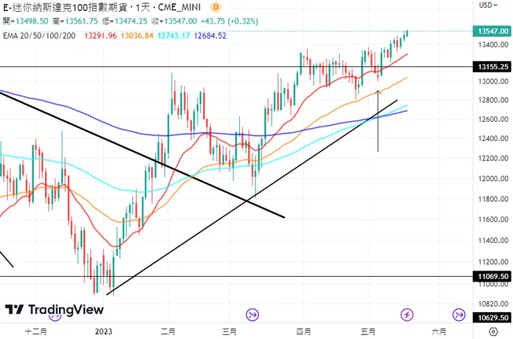This screenshot has height=339, width=513.
Task: Click the purple arrow event icon near 六月
Action: coord(459,315)
